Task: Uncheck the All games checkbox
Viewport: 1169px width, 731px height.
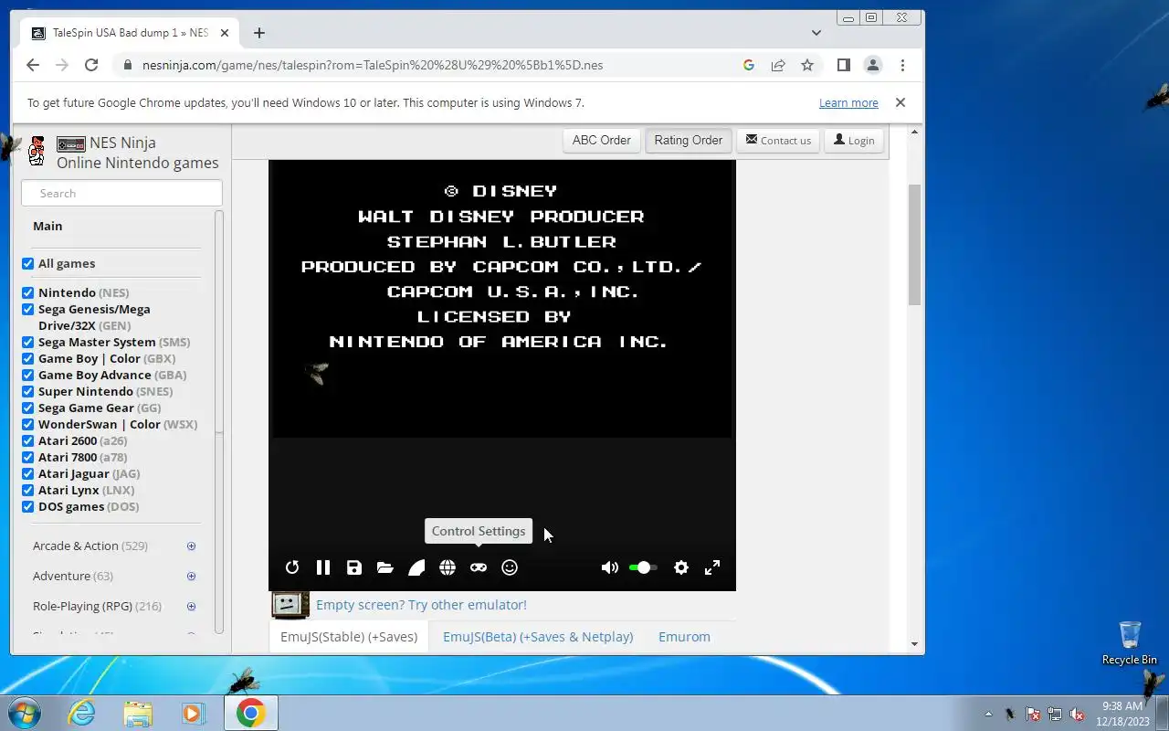Action: click(27, 263)
